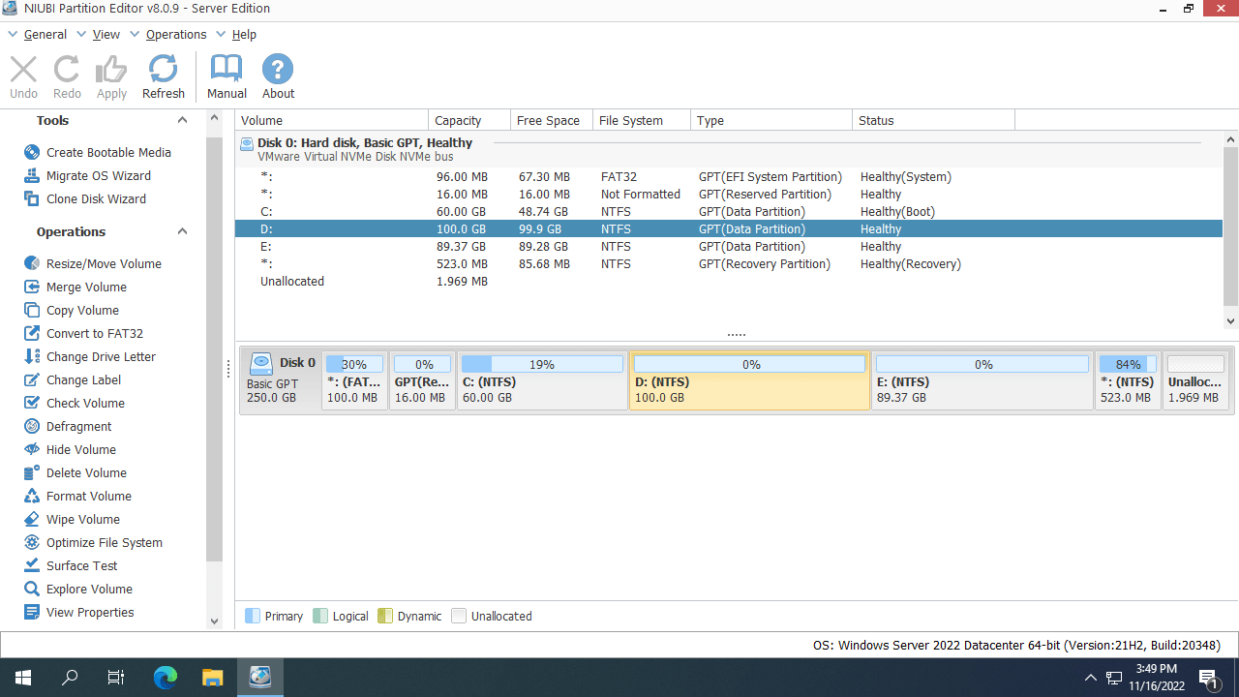Click Explore Volume in sidebar
The image size is (1239, 697).
coord(89,589)
